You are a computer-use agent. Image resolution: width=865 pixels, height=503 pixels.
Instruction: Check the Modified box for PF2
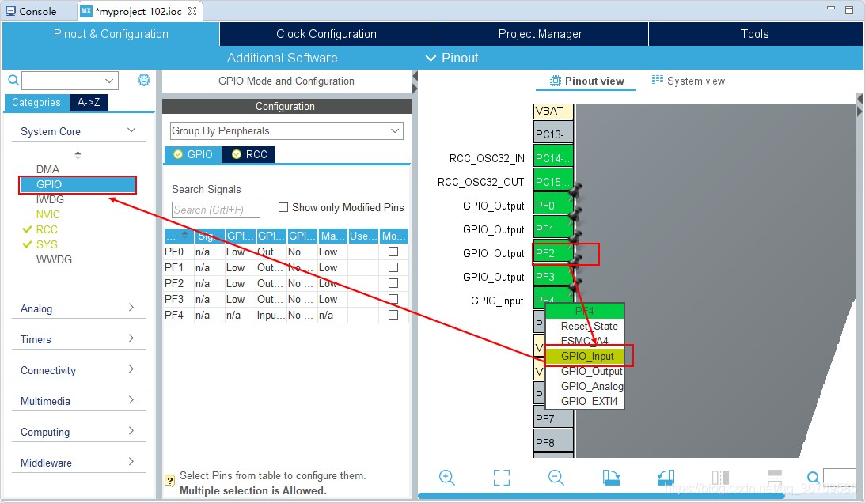tap(393, 283)
